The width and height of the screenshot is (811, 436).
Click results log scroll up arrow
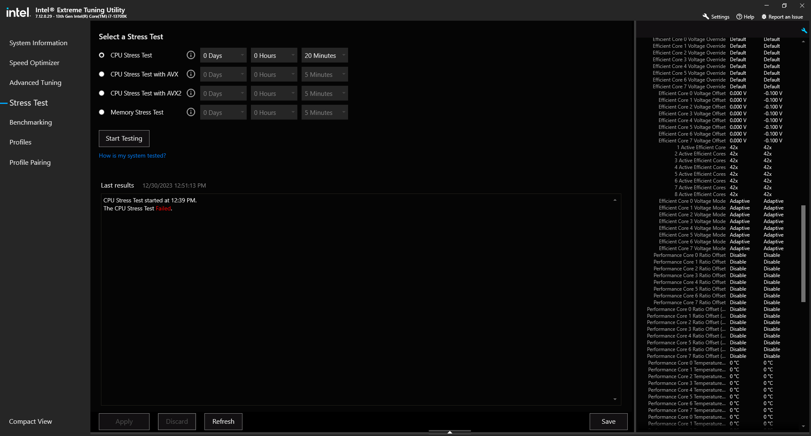click(615, 200)
